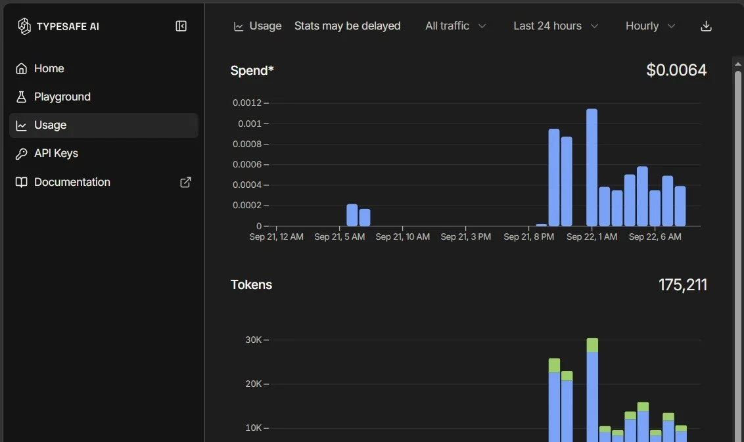
Task: Click the 0.0012 Spend axis value
Action: click(x=246, y=103)
